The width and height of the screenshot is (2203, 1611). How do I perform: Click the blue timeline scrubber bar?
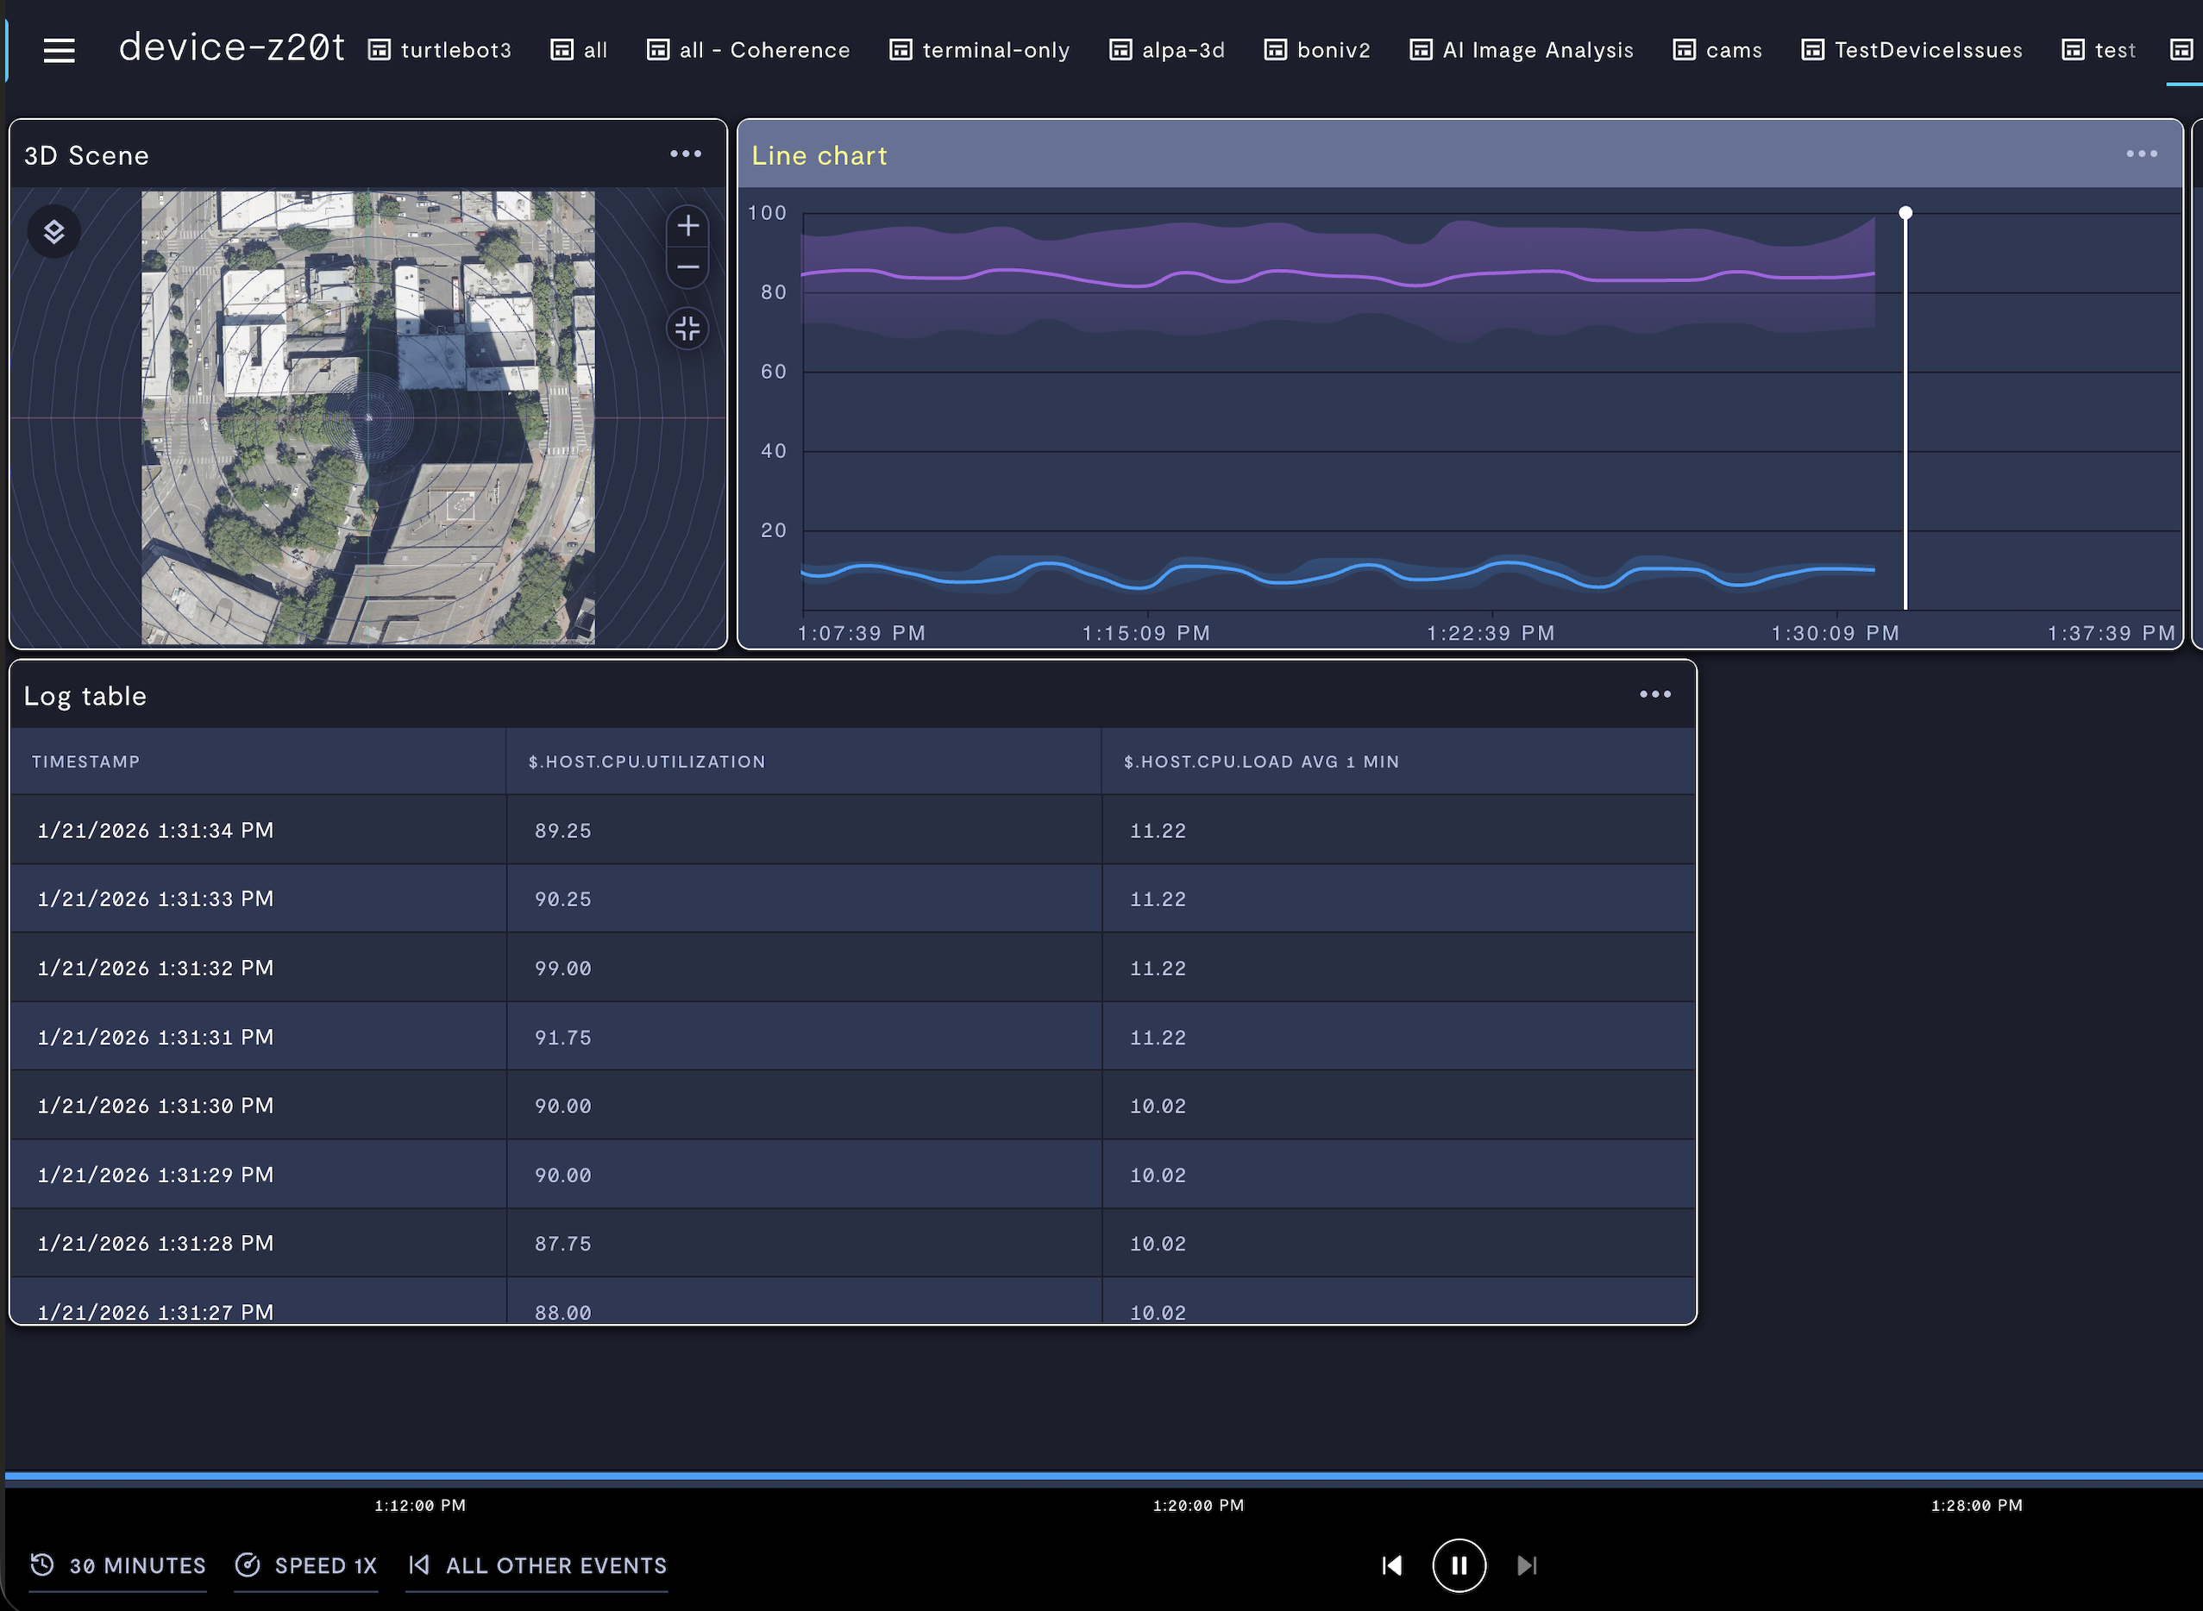pos(1102,1477)
